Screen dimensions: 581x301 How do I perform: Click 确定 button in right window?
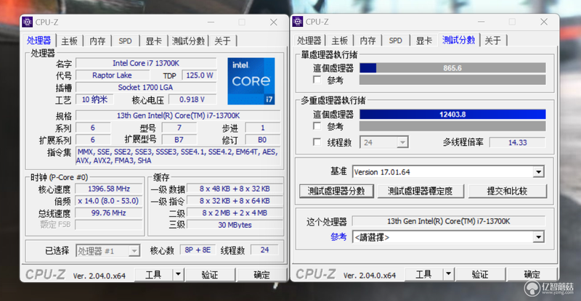[x=532, y=274]
